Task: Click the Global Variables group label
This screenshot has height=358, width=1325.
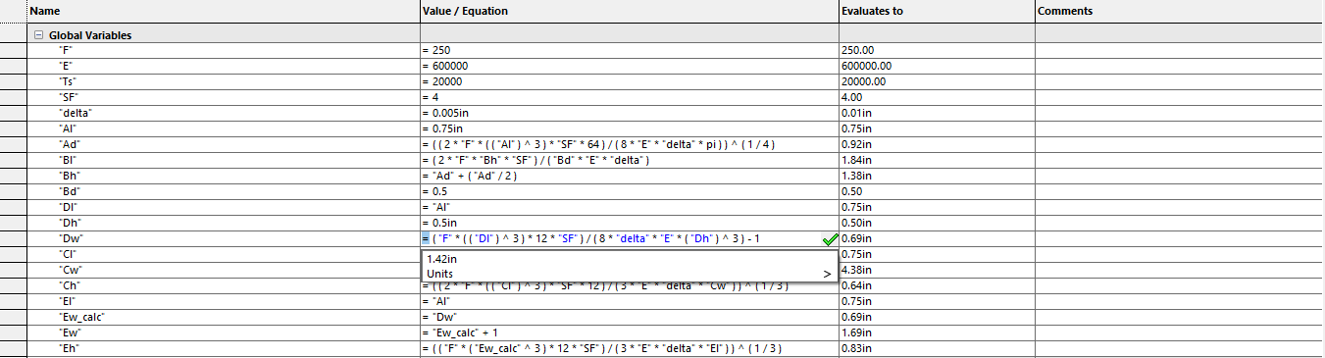Action: click(x=90, y=35)
